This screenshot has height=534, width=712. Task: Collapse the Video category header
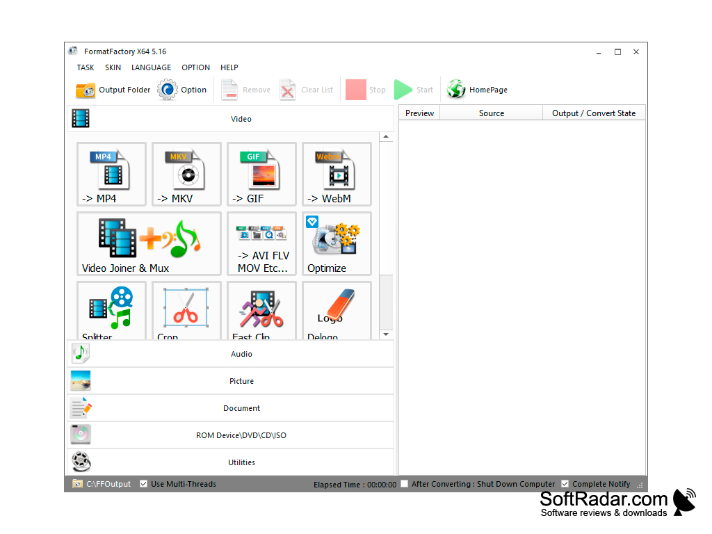[x=231, y=119]
